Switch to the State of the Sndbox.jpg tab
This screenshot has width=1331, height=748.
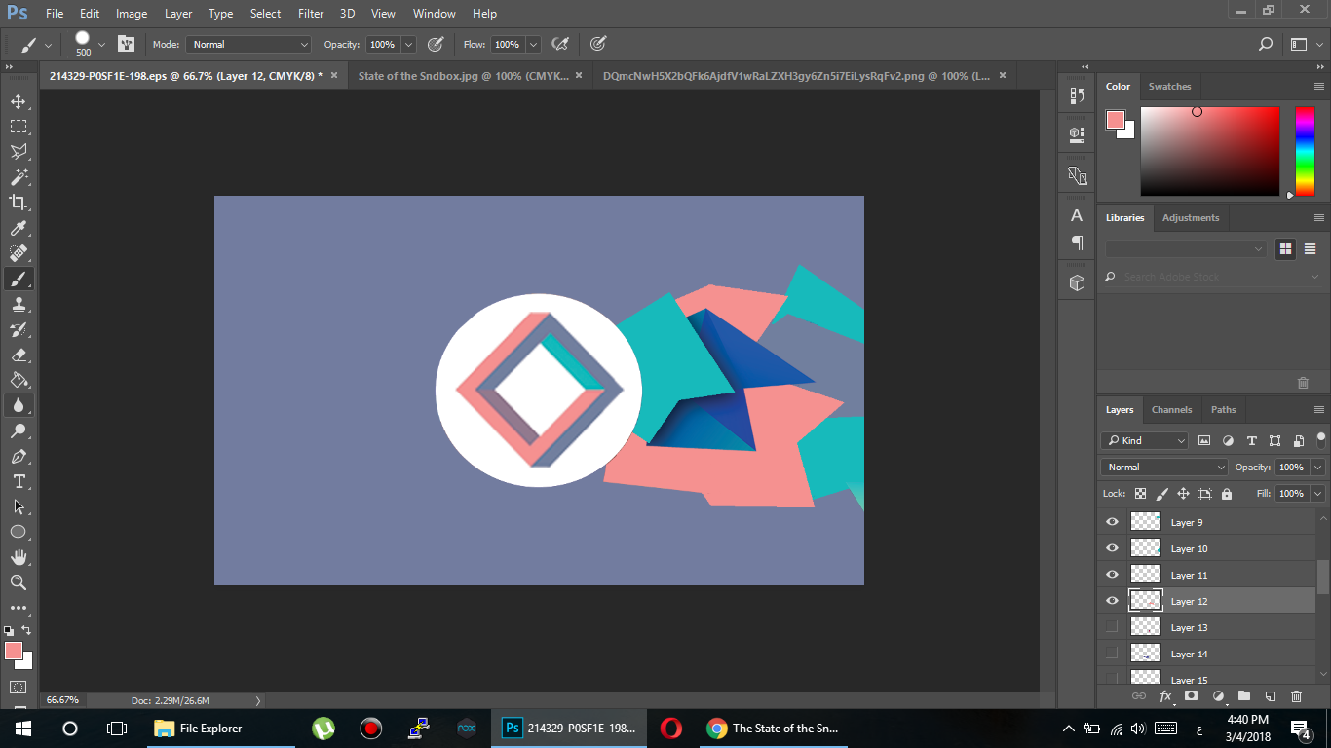pyautogui.click(x=458, y=75)
